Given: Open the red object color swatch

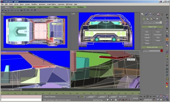Looking at the screenshot, I should tap(161, 51).
